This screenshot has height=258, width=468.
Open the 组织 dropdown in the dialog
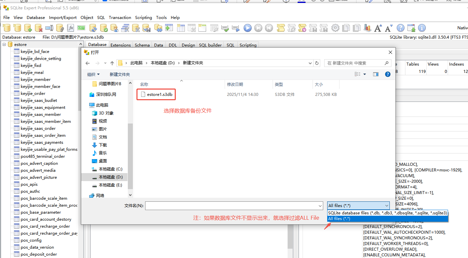click(x=93, y=74)
